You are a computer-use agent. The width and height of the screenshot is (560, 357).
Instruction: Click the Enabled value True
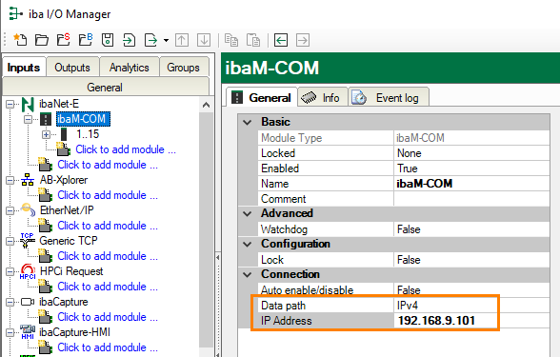(x=408, y=169)
